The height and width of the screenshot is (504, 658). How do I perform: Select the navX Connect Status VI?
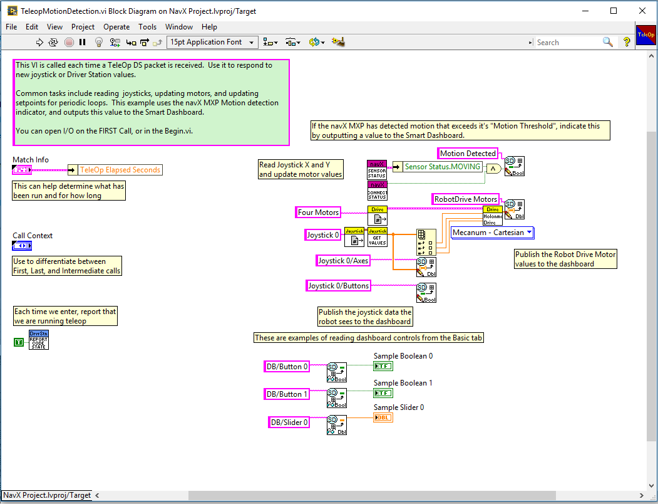(378, 191)
